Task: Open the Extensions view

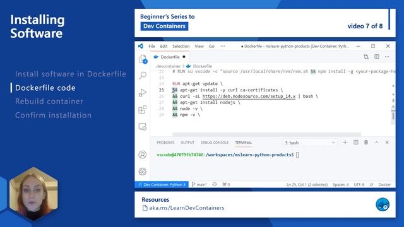Action: 143,110
